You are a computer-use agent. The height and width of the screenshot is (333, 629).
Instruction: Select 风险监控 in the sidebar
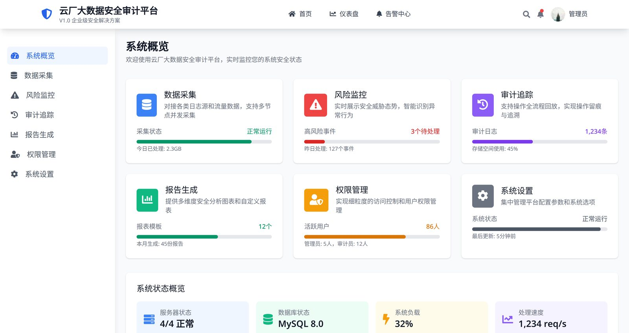57,95
